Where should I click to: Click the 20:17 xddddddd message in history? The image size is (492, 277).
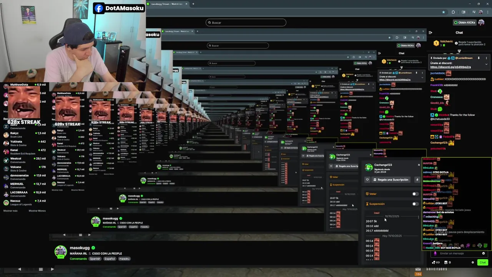377,231
